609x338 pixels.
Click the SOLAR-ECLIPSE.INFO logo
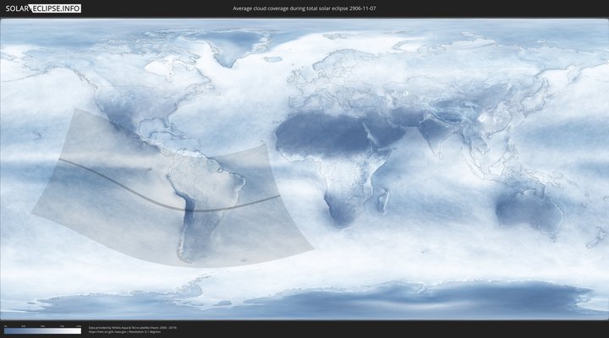point(43,8)
